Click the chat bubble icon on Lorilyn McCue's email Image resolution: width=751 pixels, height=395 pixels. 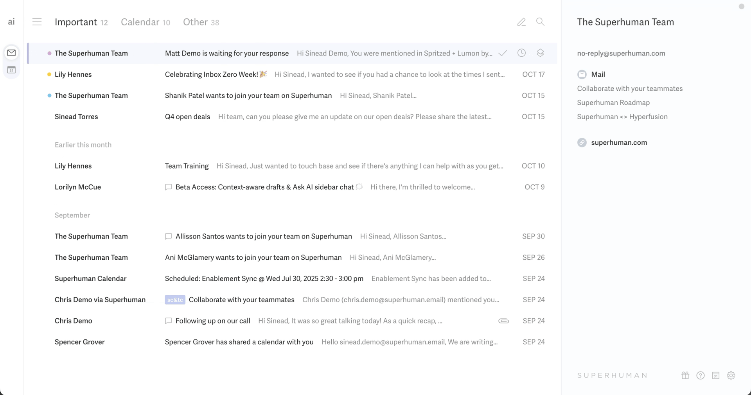(168, 187)
